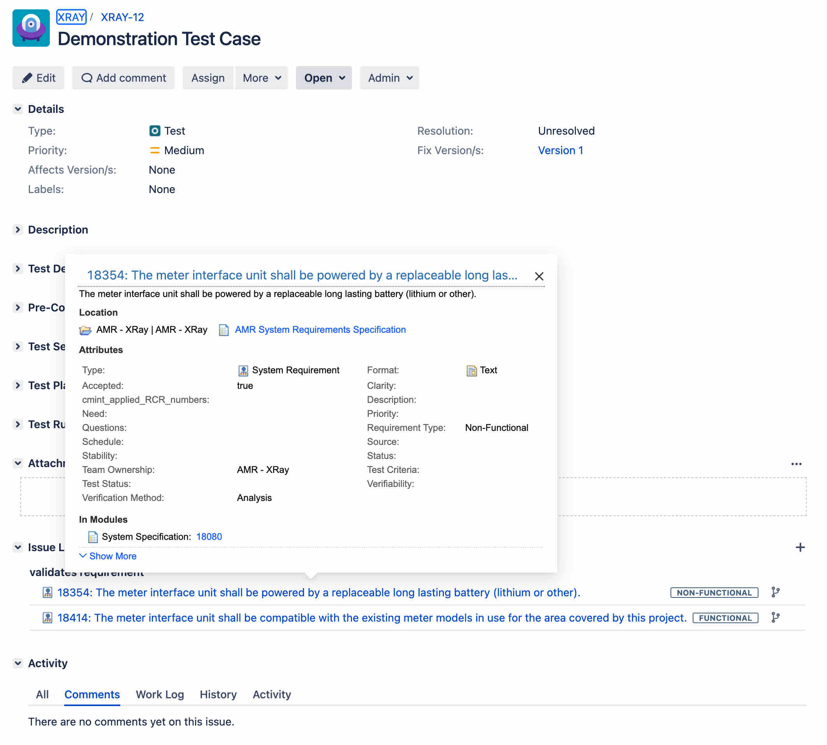Collapse the Activity section
The width and height of the screenshot is (827, 745).
18,663
